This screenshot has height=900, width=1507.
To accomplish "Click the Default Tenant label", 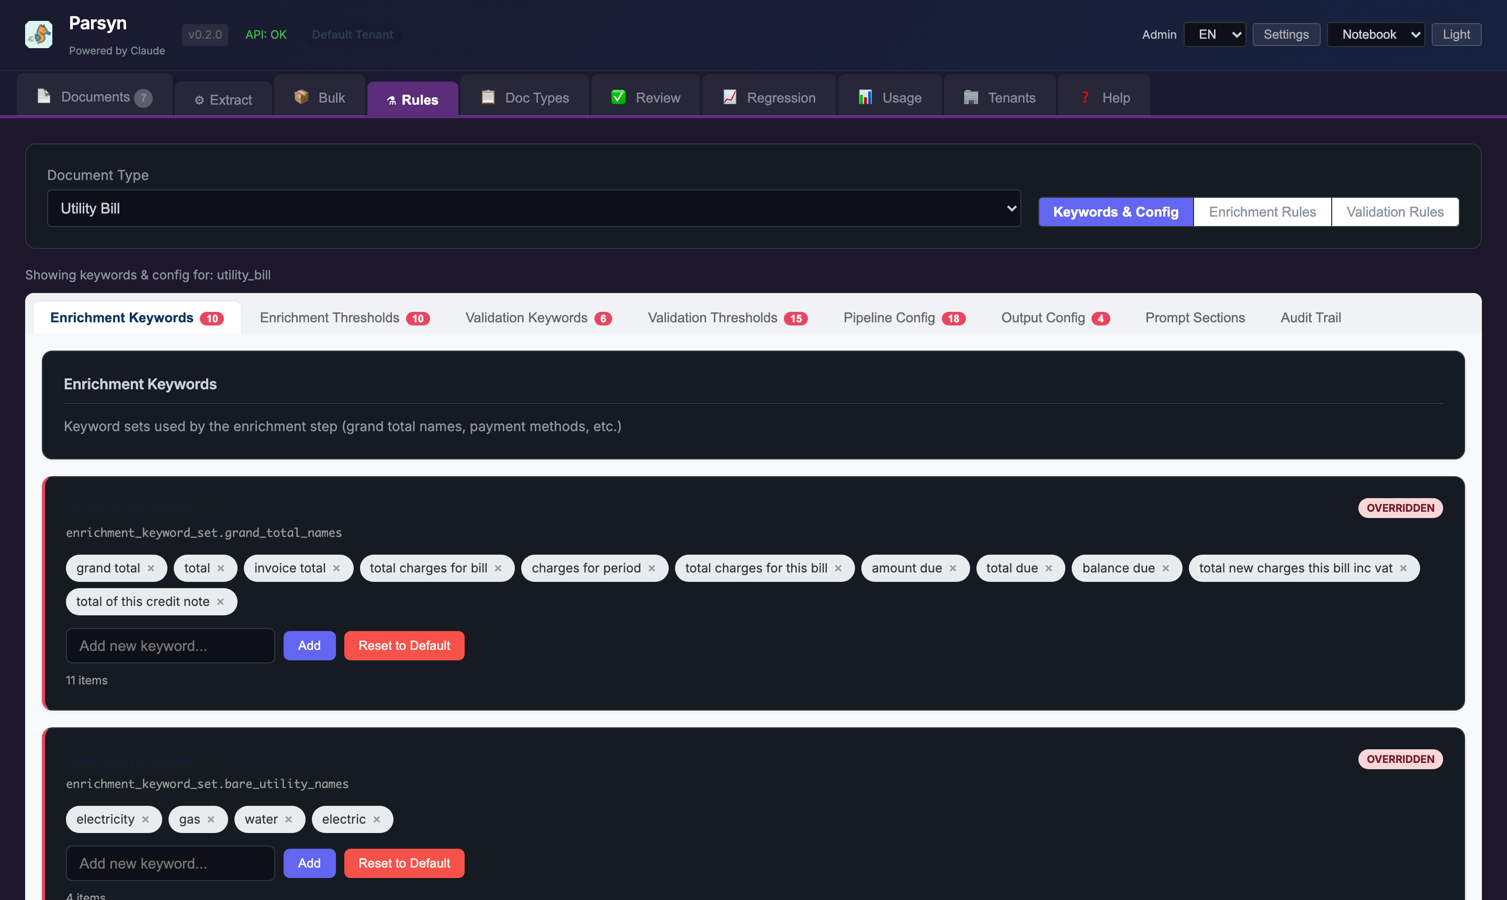I will pyautogui.click(x=352, y=35).
